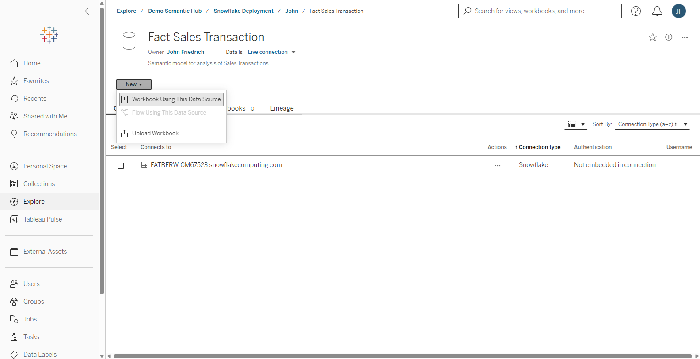Open Snowflake Deployment breadcrumb
The height and width of the screenshot is (359, 700).
243,11
